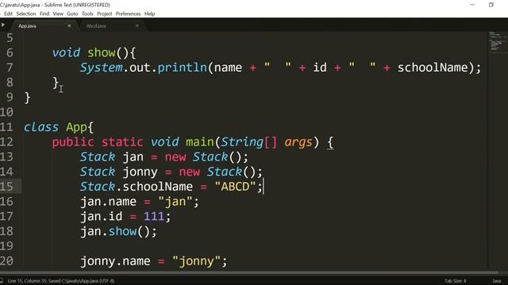Open the Tools menu

[x=87, y=13]
